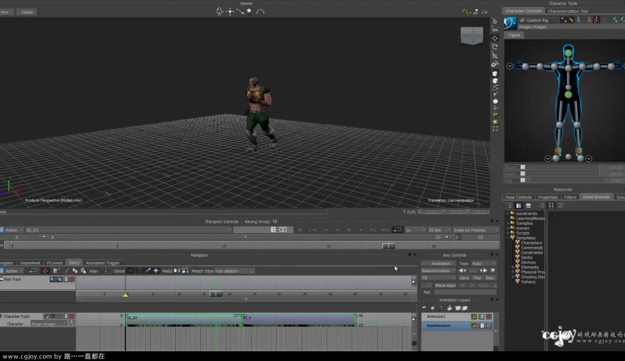625x361 pixels.
Task: Click the red magnet snap icon in Story
Action: [45, 271]
